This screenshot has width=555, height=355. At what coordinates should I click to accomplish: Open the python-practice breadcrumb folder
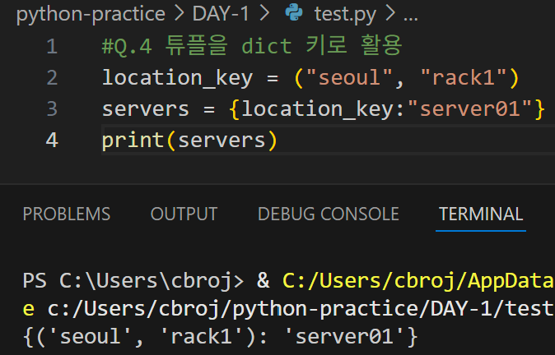(91, 14)
